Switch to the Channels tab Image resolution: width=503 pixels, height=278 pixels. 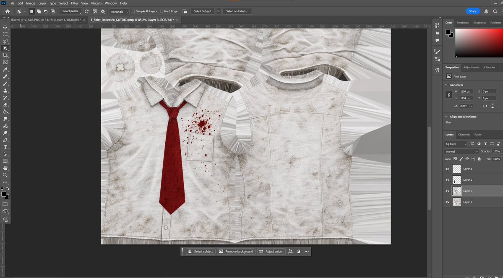464,135
